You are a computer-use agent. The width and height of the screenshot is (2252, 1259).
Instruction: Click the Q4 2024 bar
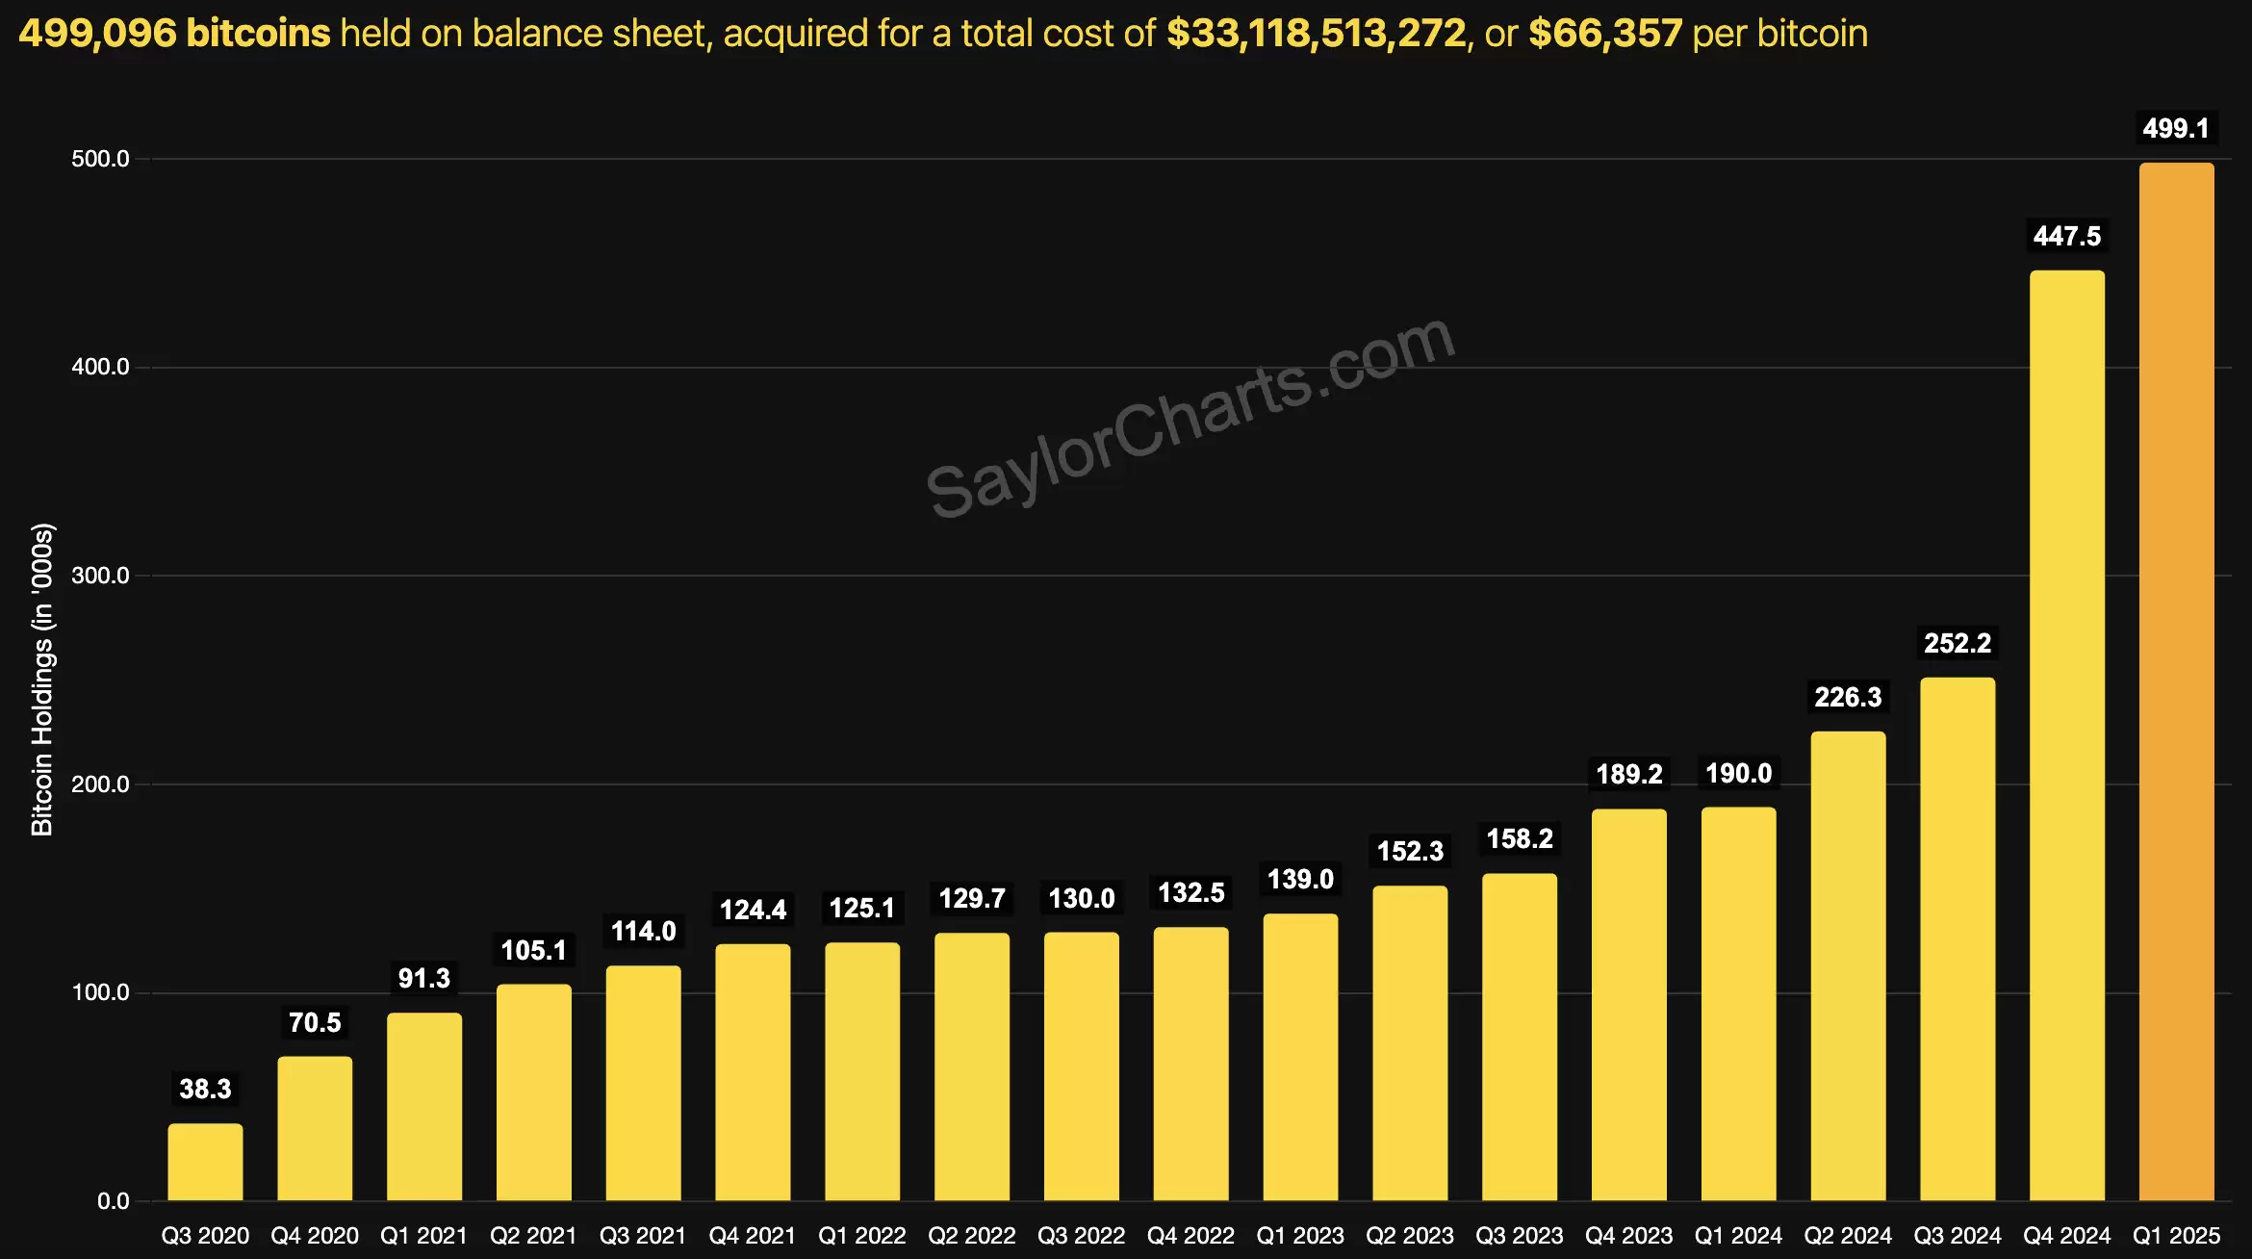[x=2066, y=735]
